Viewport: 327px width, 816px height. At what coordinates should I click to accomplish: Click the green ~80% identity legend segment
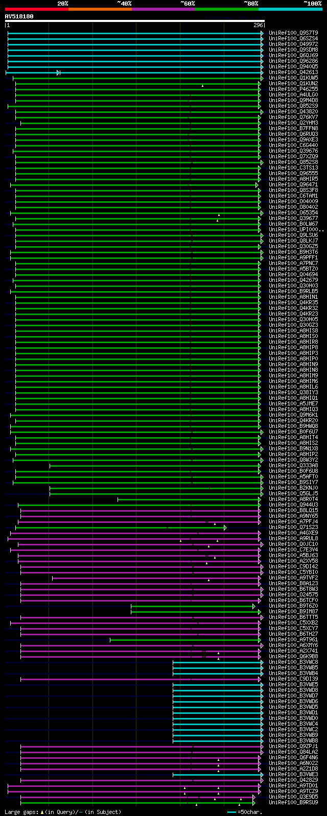(x=227, y=9)
